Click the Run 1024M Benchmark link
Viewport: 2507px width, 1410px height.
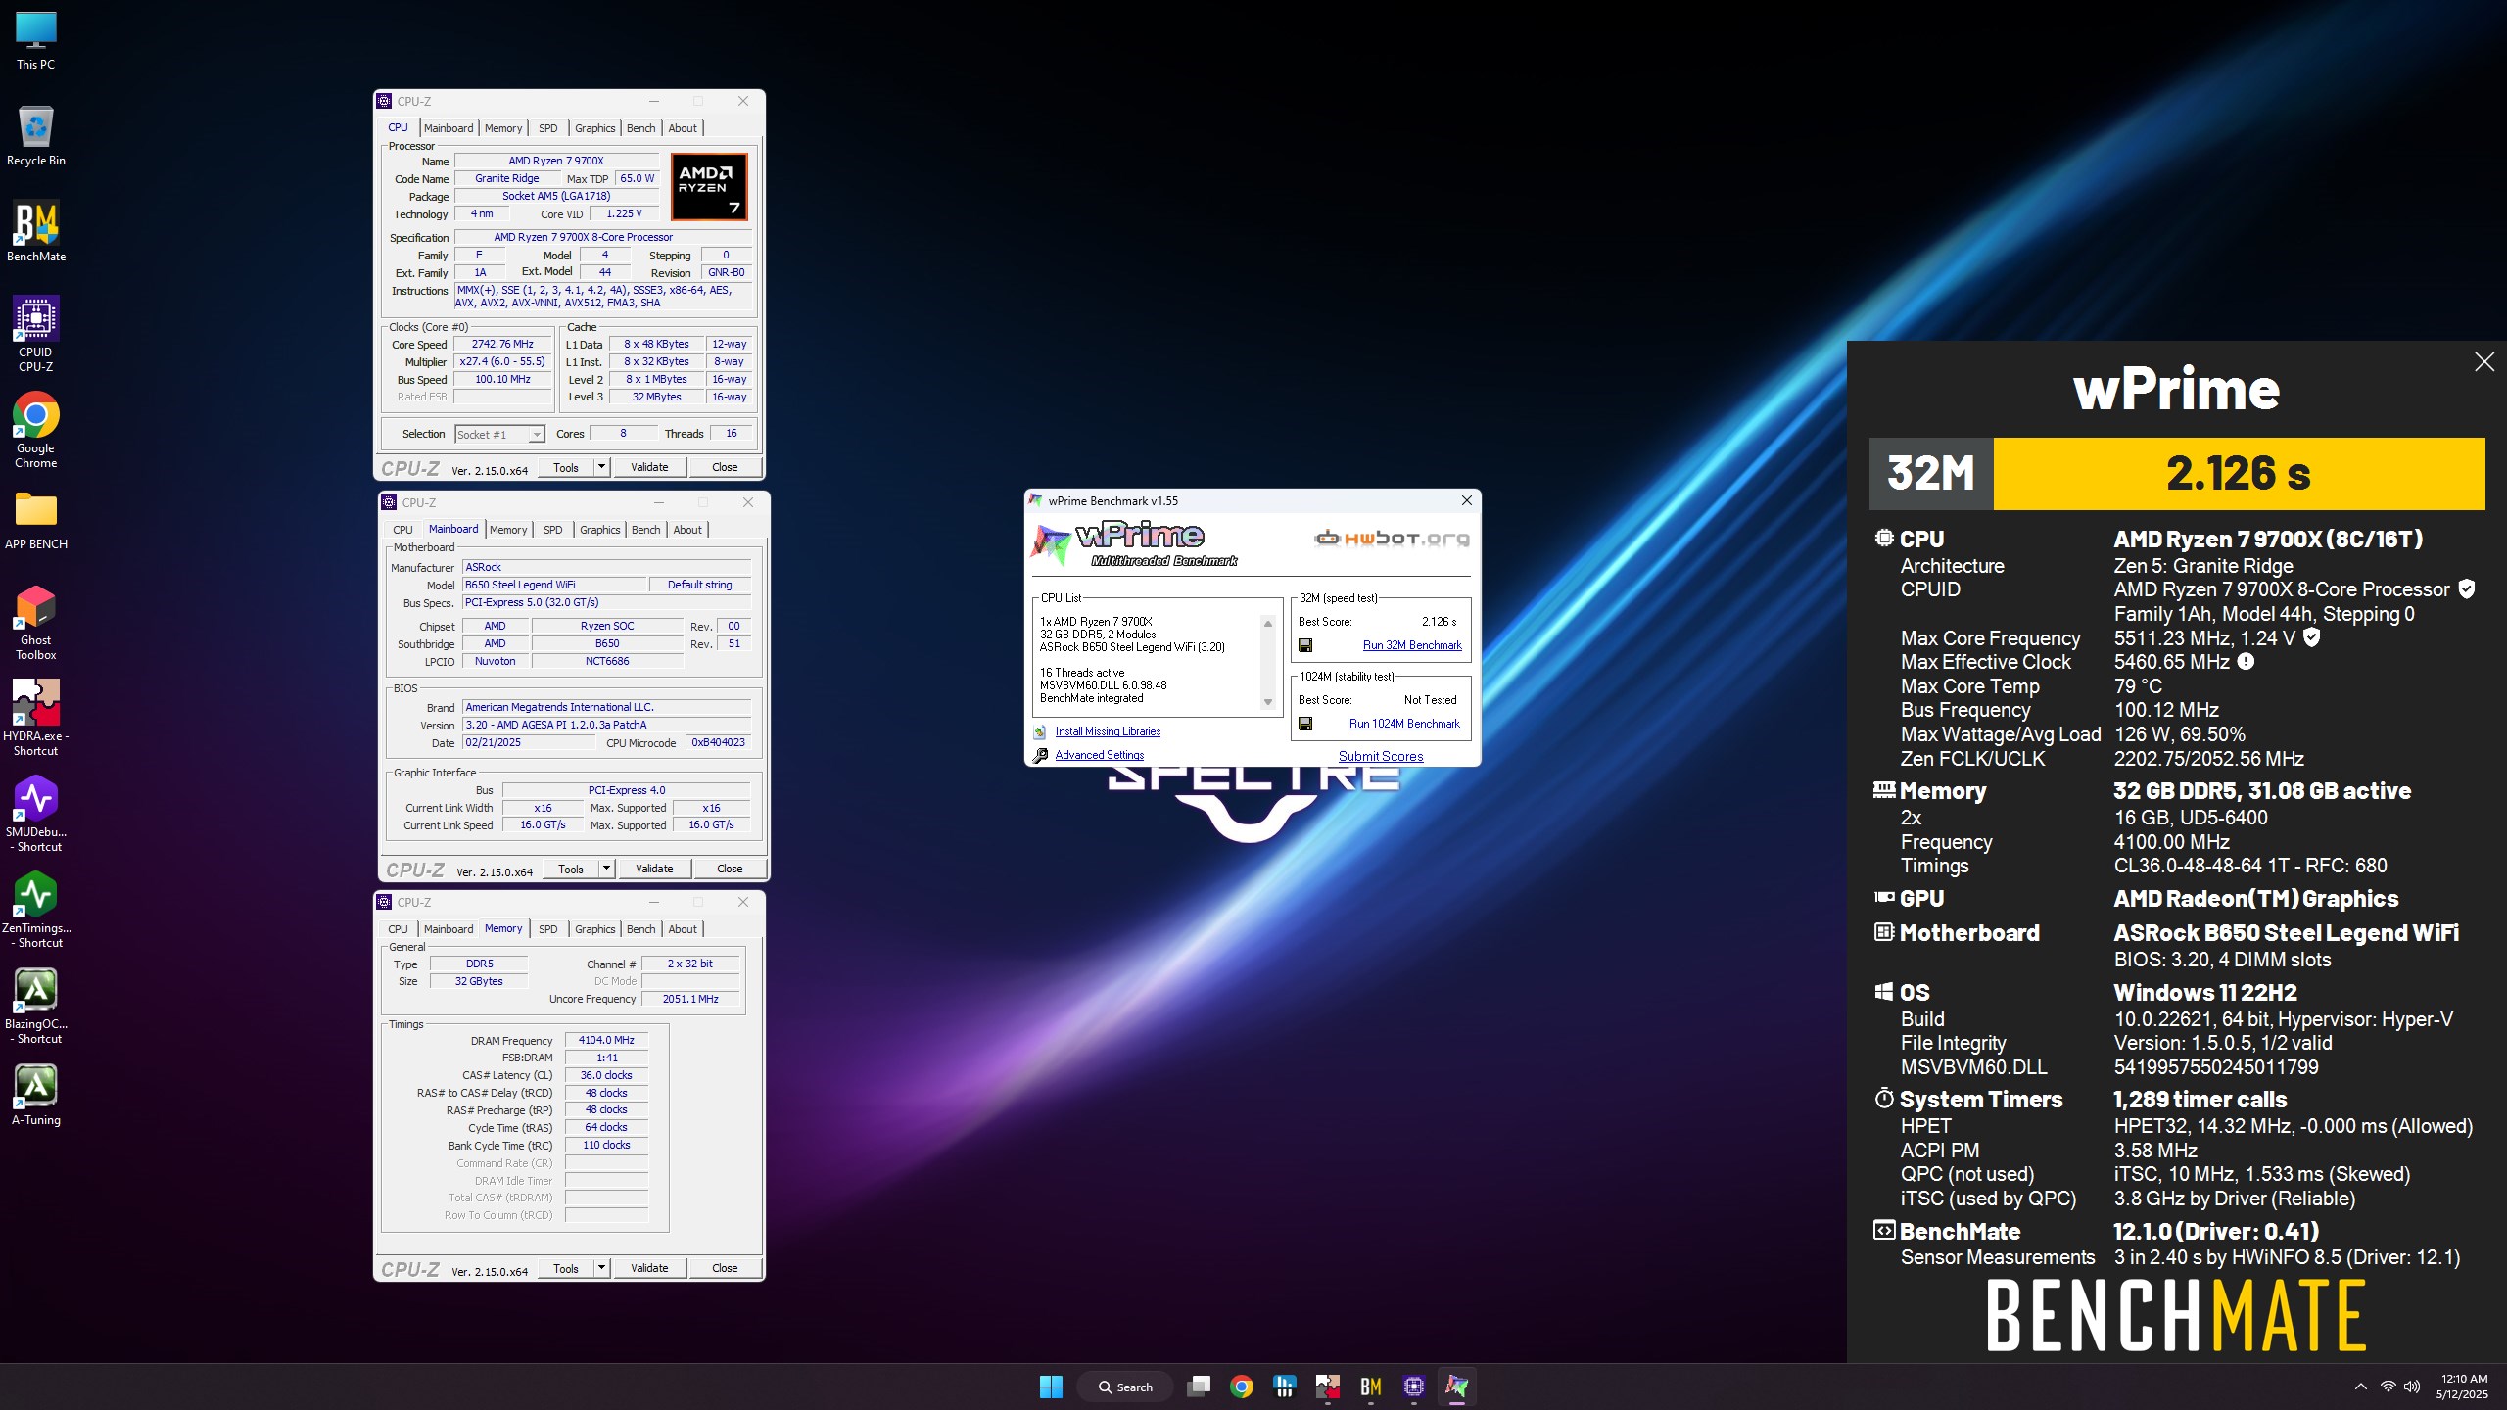click(1404, 724)
